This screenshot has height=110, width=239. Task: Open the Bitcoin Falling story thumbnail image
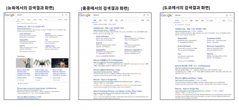(60, 63)
